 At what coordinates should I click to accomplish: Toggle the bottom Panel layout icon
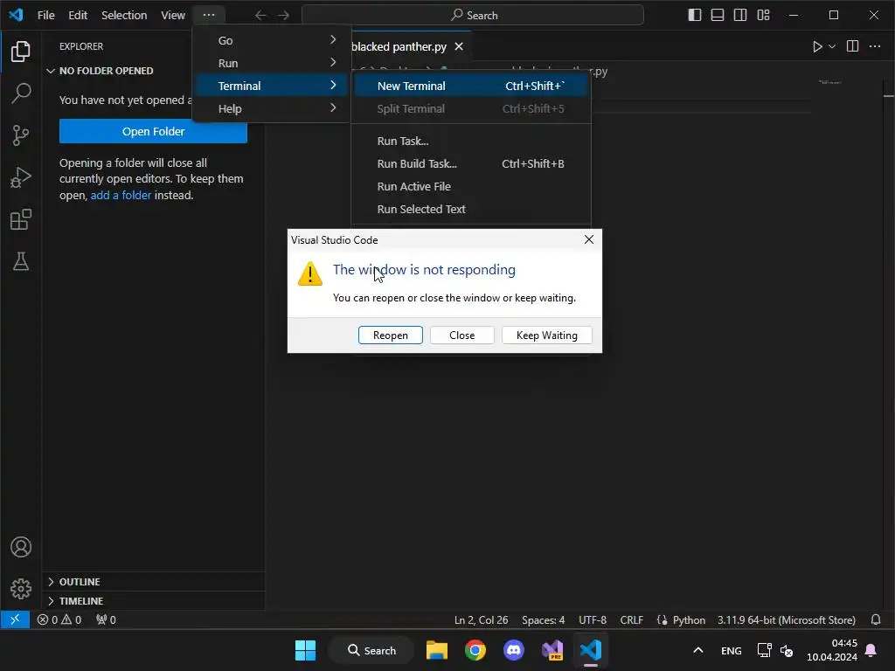pyautogui.click(x=718, y=16)
